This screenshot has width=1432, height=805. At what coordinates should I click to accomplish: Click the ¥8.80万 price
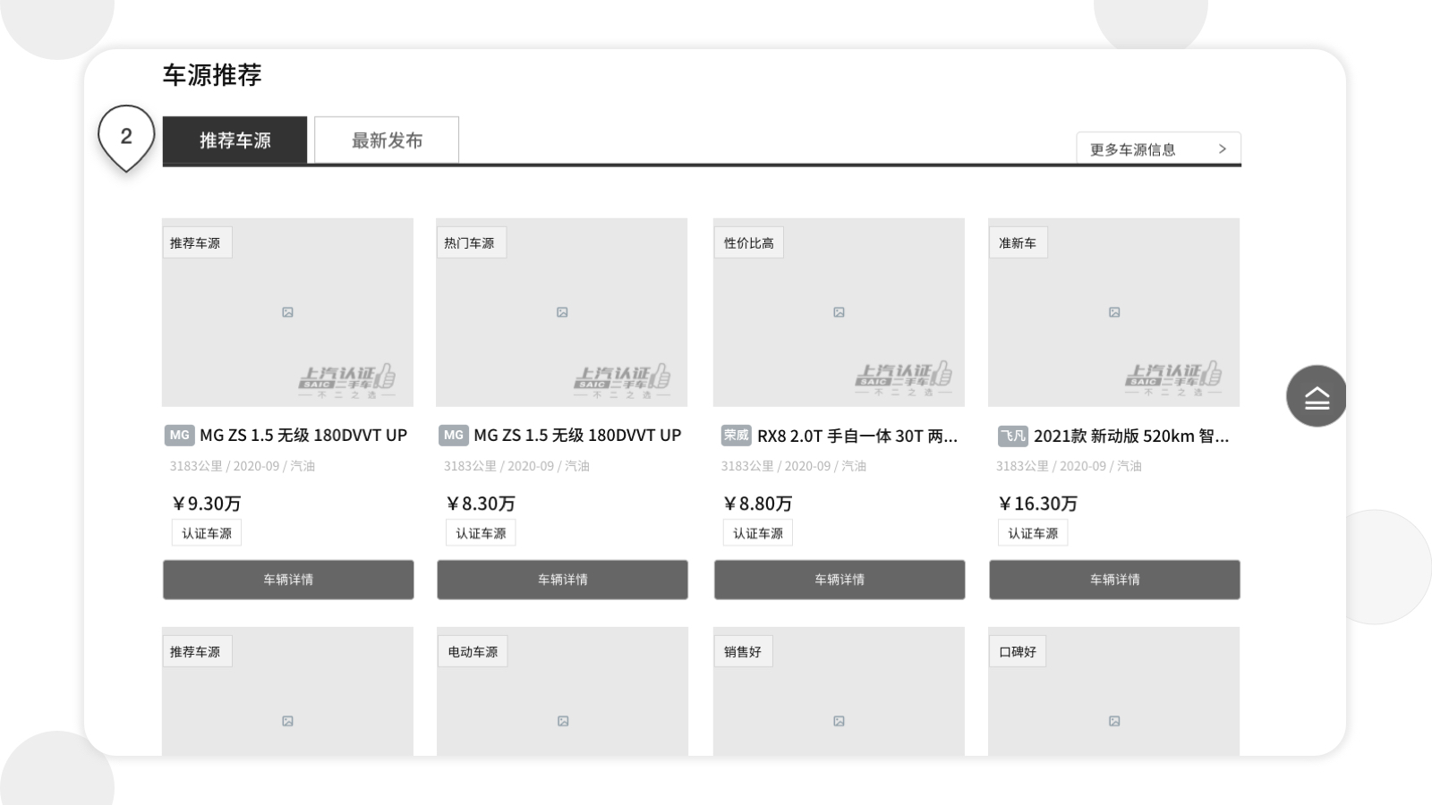[x=757, y=504]
